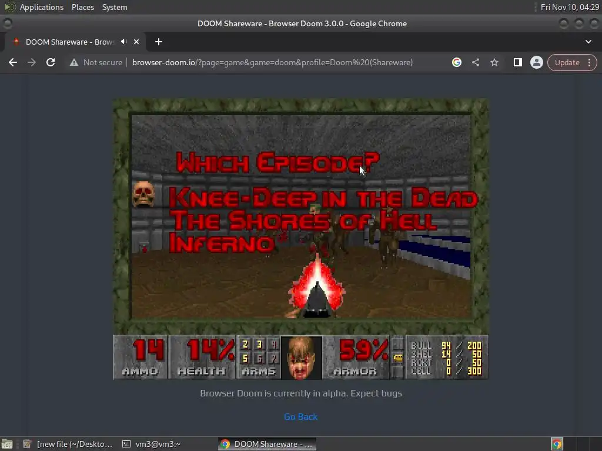Open the System menu

(115, 7)
